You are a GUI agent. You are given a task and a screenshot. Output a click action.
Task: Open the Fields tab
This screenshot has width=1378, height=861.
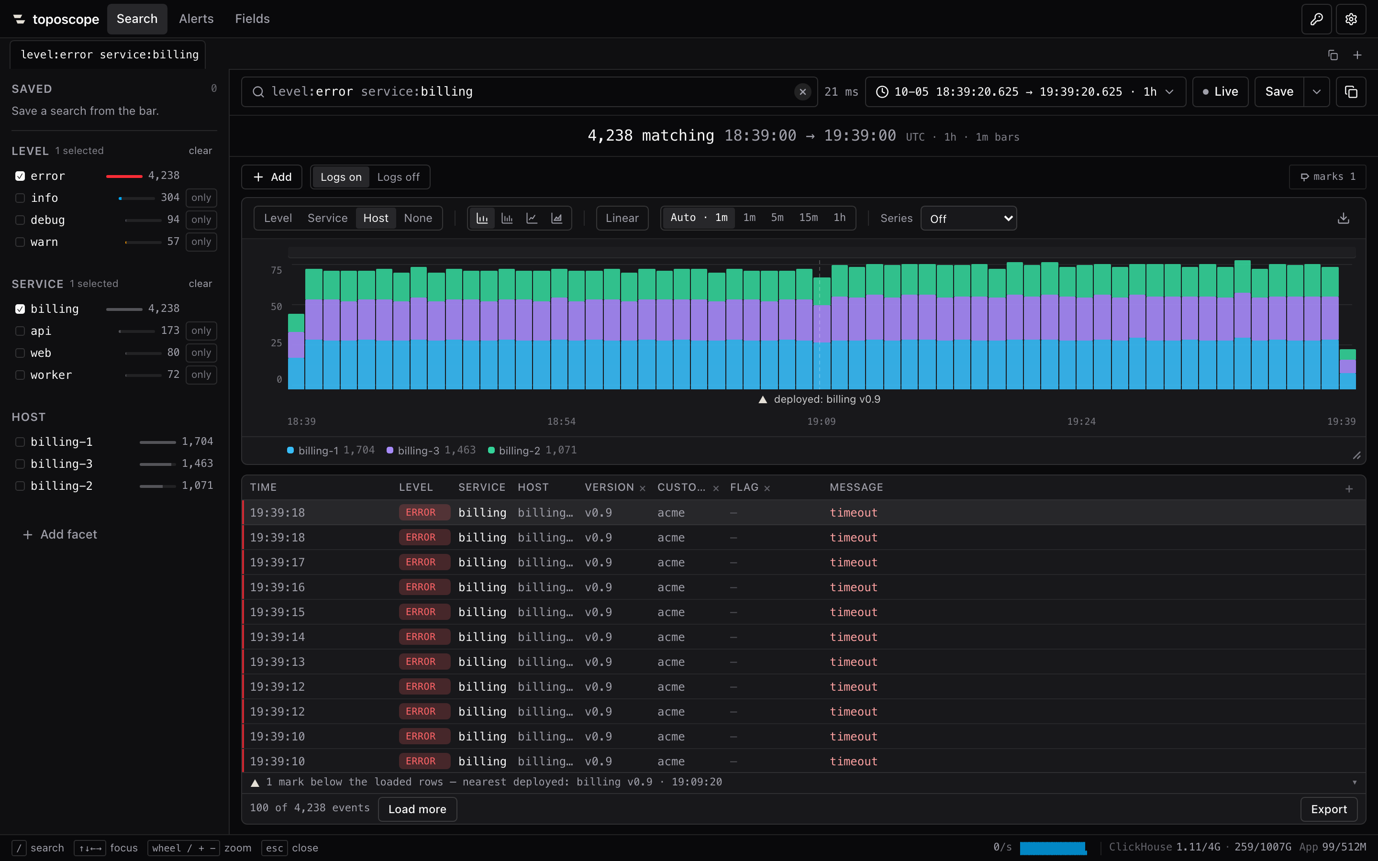[252, 19]
